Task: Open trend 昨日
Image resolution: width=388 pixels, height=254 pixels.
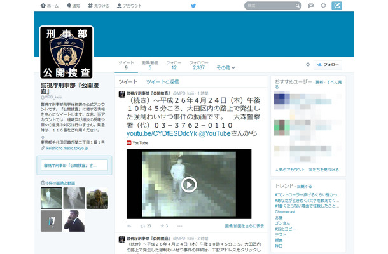Action: (x=279, y=246)
